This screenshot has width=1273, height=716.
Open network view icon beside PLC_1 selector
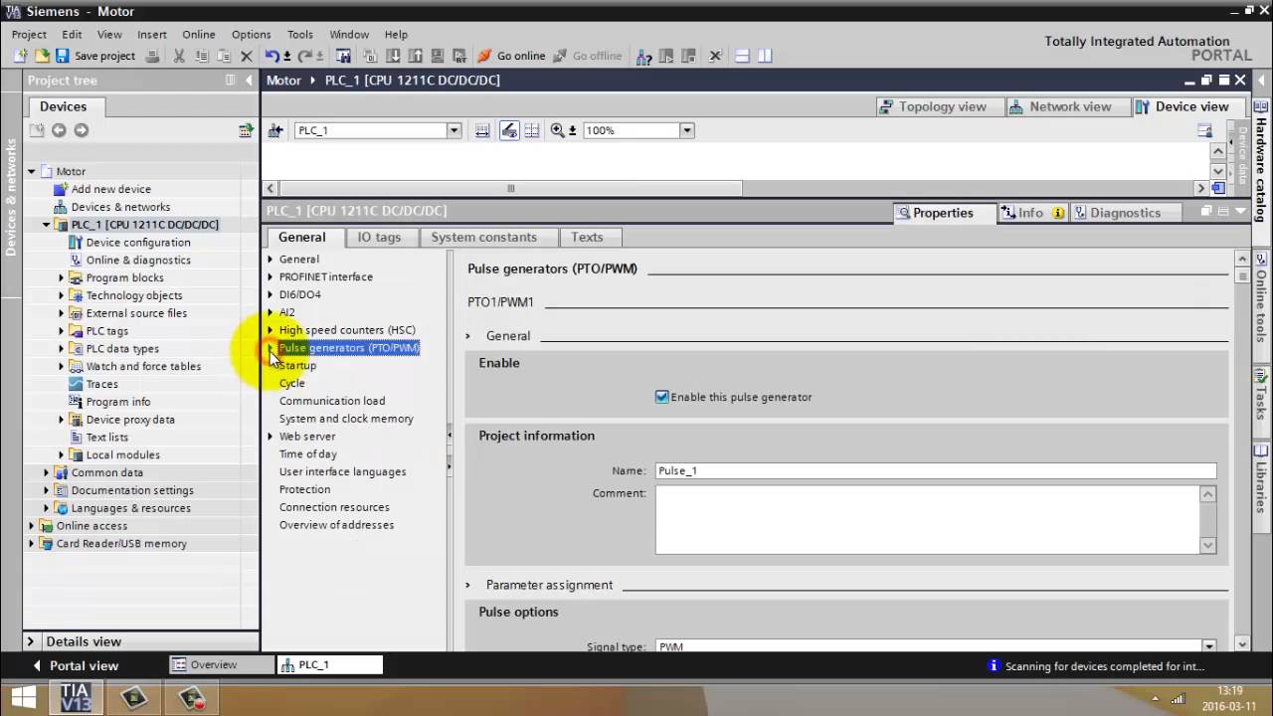pos(276,130)
